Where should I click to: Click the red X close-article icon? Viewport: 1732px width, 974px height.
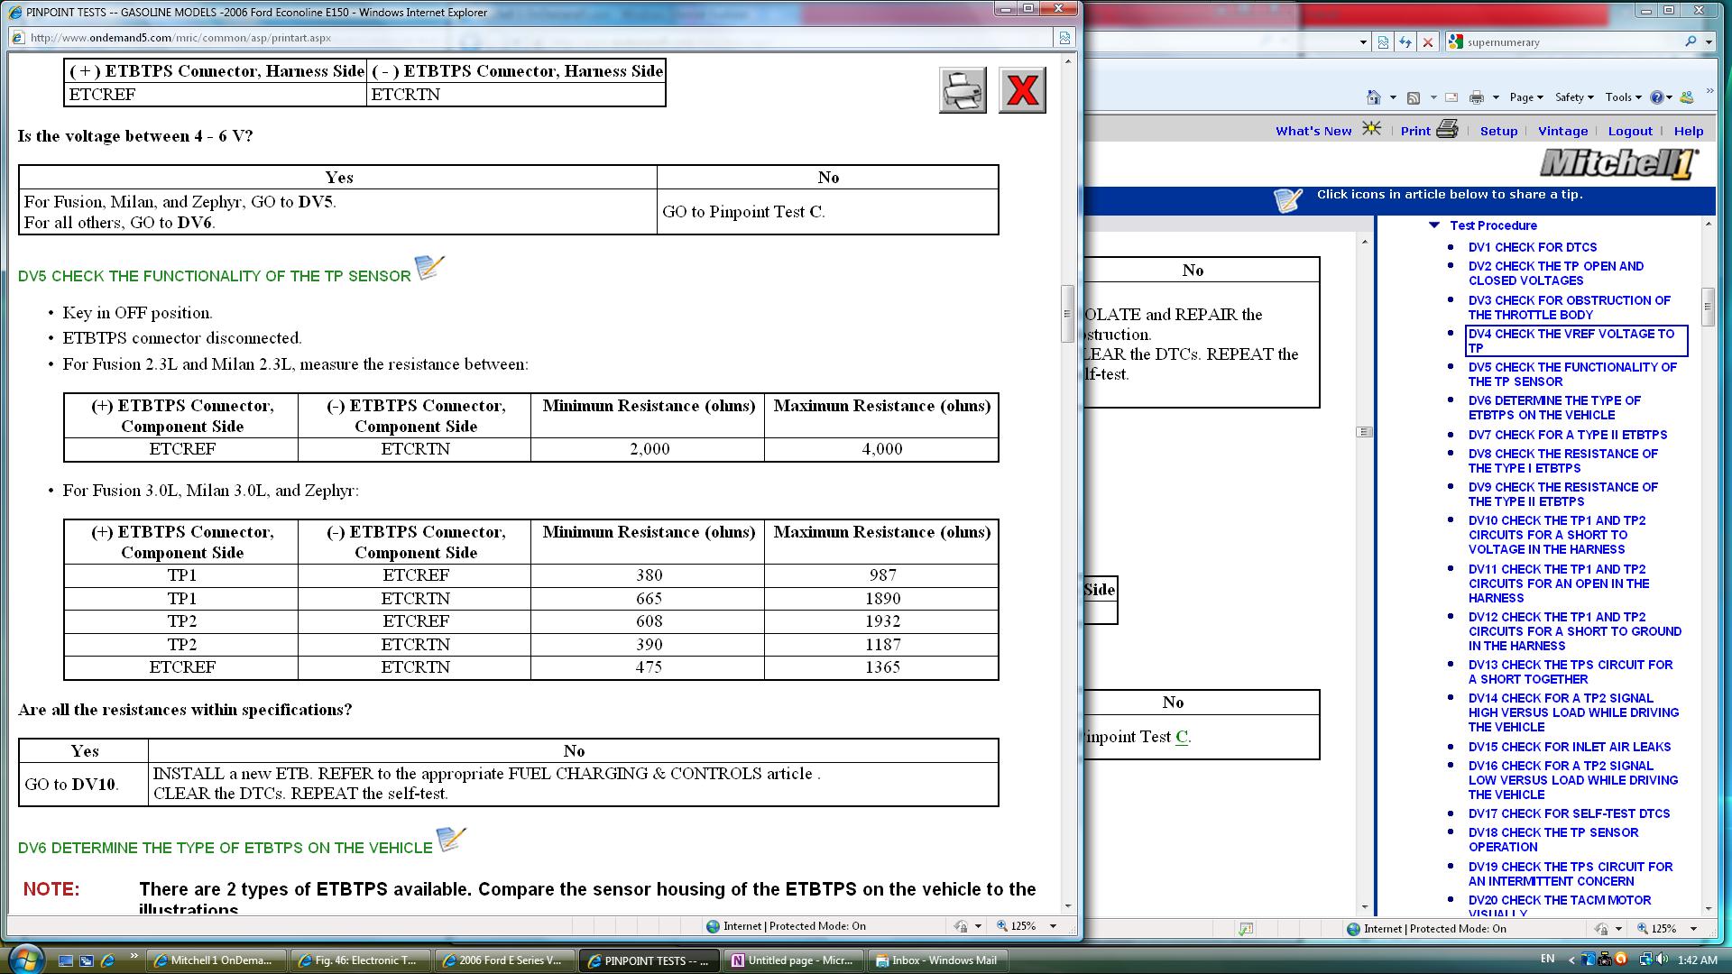coord(1022,90)
